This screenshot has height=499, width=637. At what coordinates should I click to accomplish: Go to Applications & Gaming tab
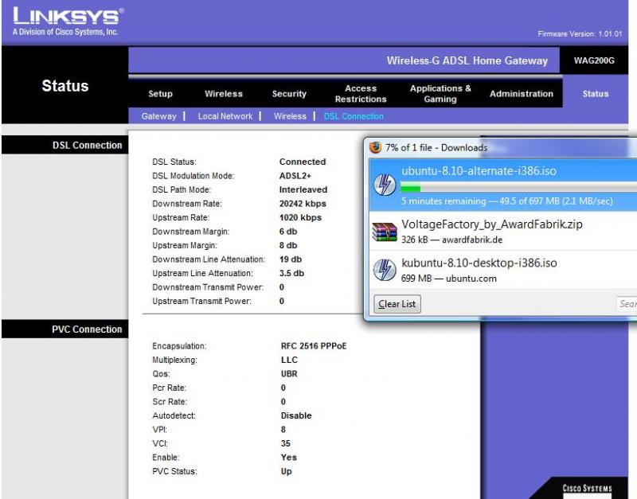pyautogui.click(x=440, y=94)
